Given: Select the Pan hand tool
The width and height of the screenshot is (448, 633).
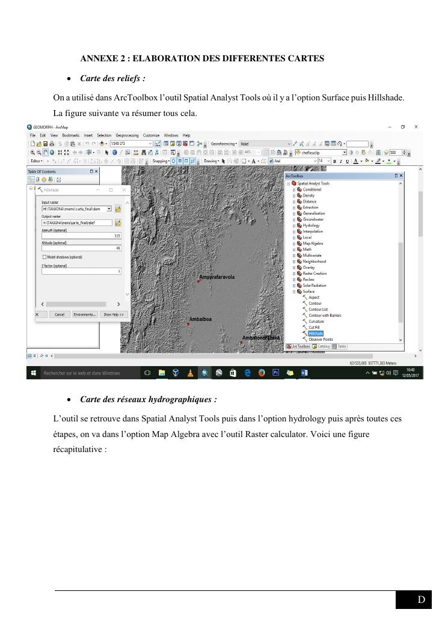Looking at the screenshot, I should click(x=46, y=153).
